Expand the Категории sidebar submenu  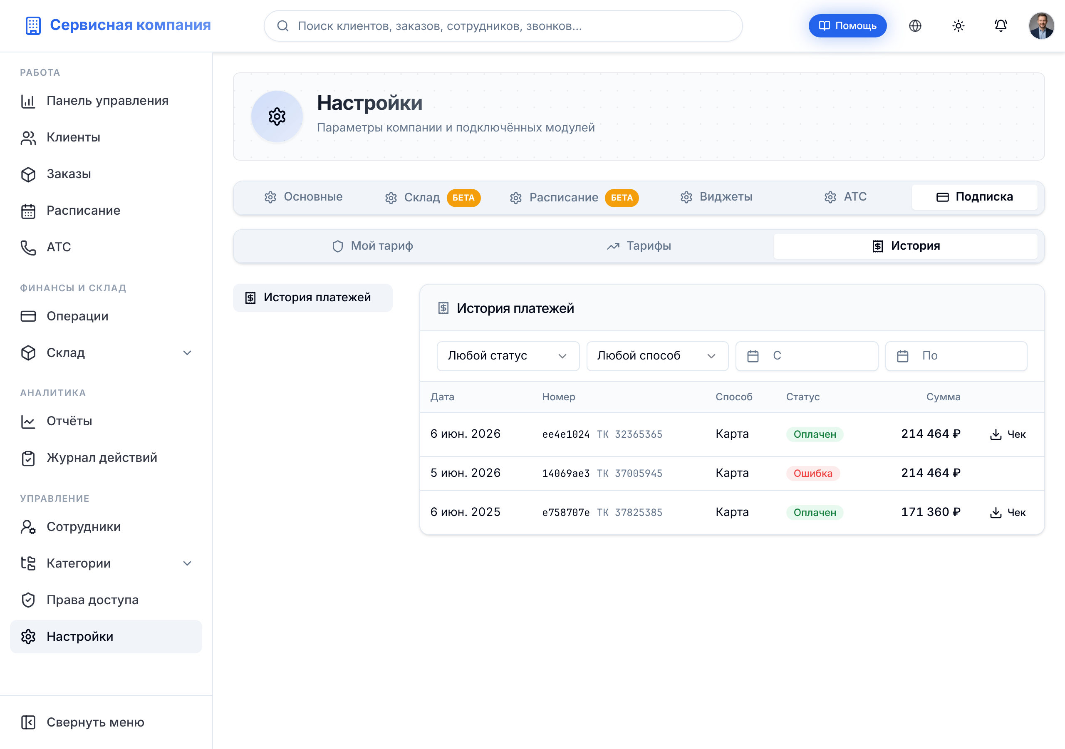pos(187,563)
